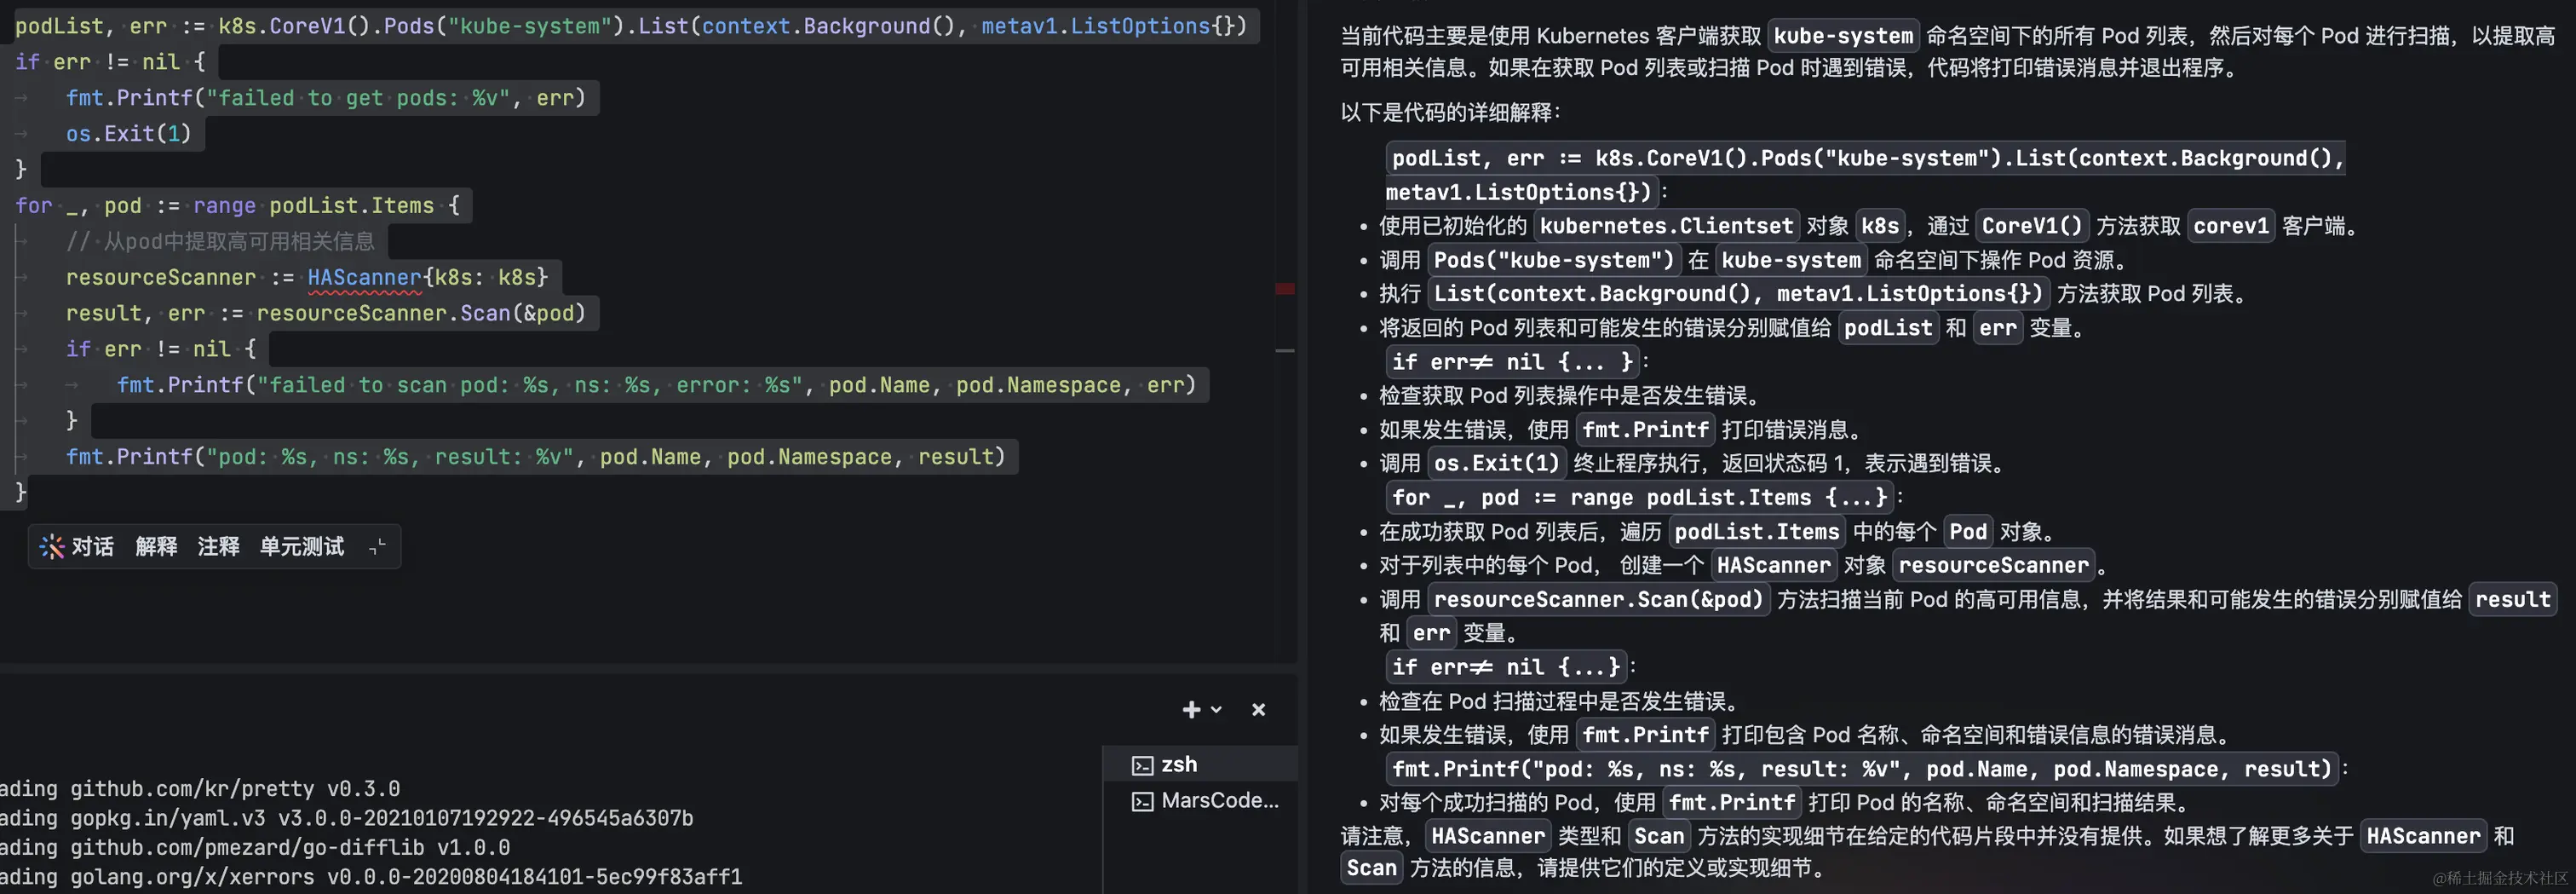Click resourceScanner.Scan(&pod) in the code editor
Image resolution: width=2576 pixels, height=894 pixels.
pos(421,313)
